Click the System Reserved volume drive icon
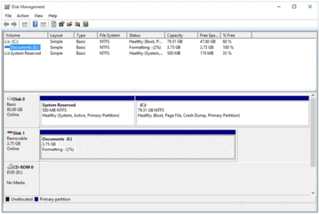 pos(7,53)
